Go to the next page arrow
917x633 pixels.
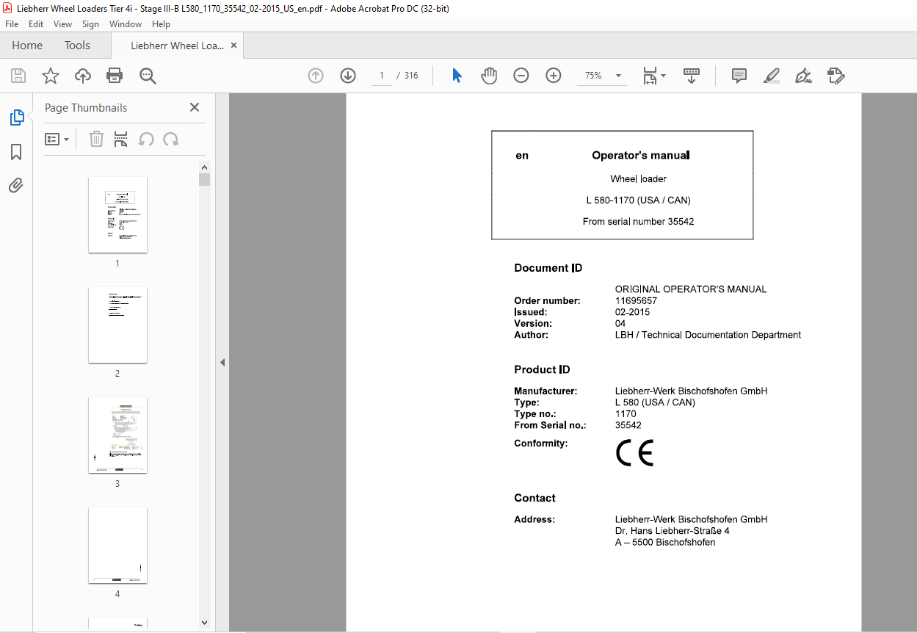(348, 76)
